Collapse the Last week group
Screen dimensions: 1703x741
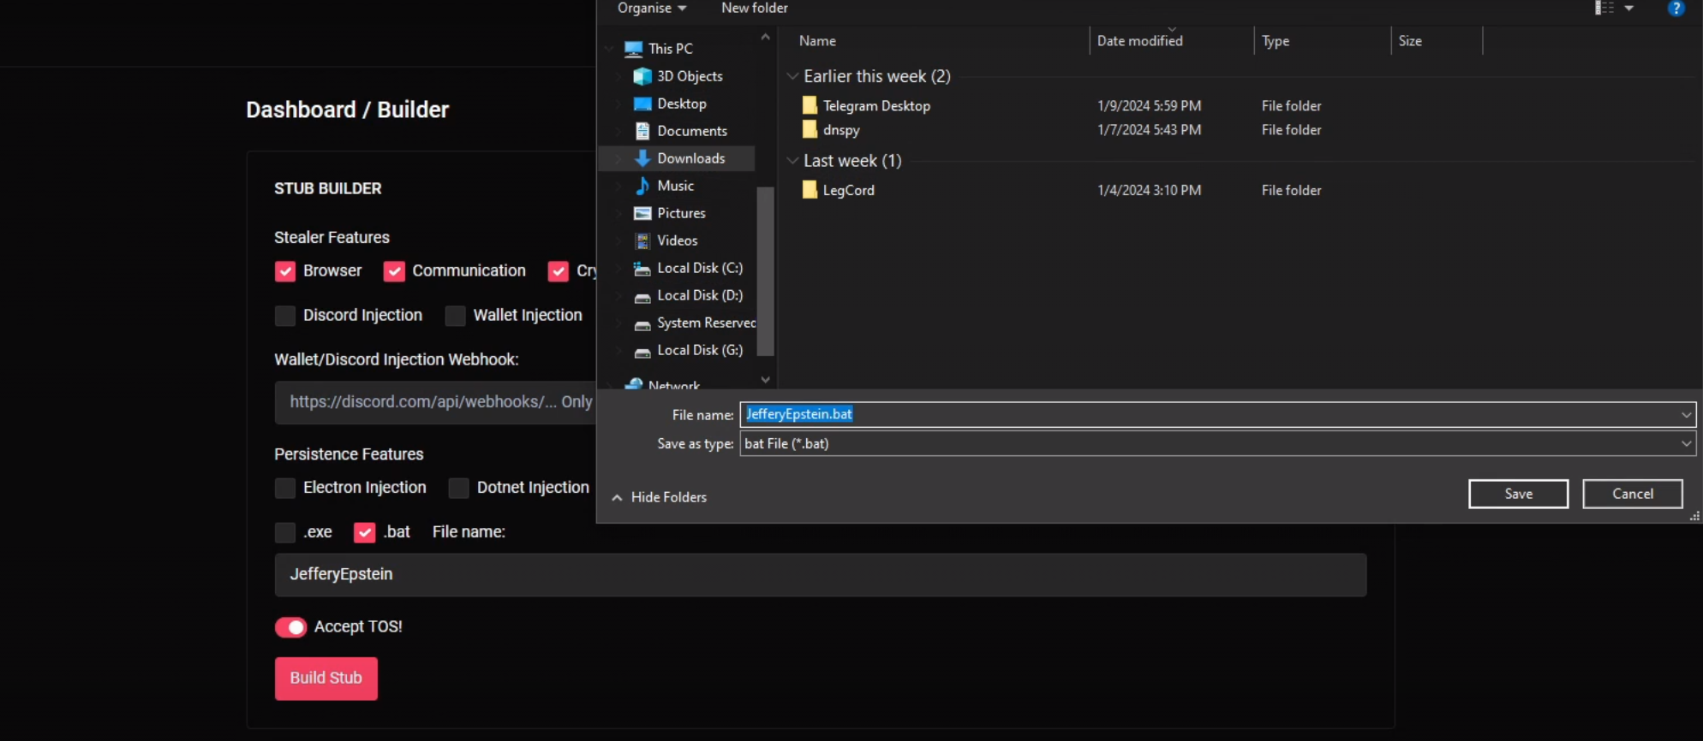(x=792, y=161)
